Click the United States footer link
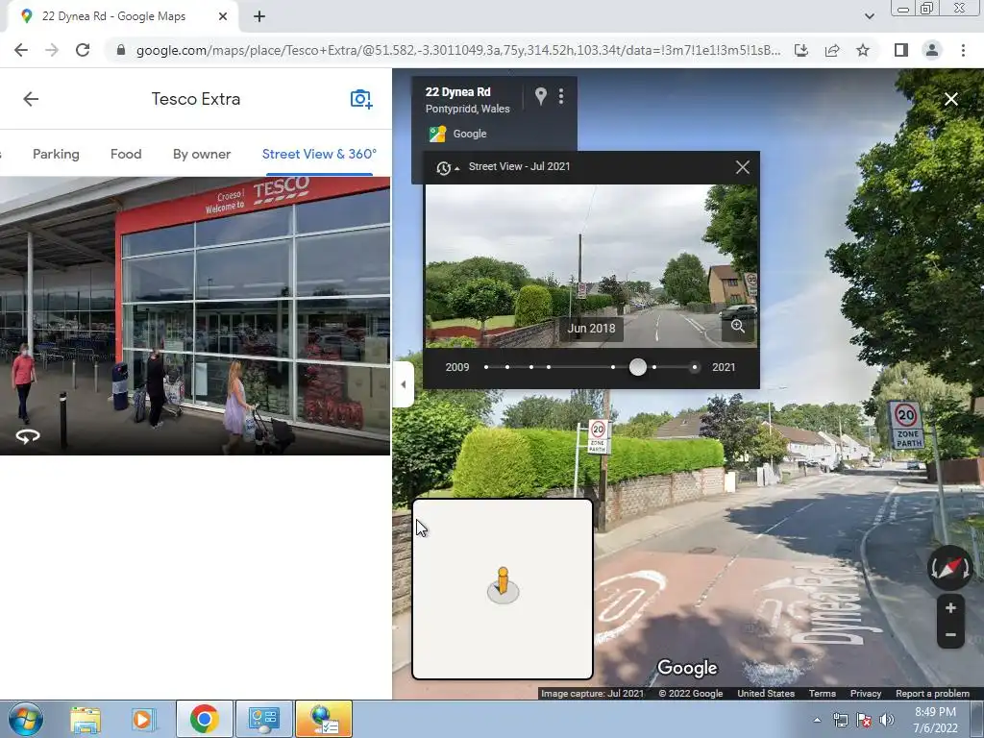984x738 pixels. click(x=766, y=694)
